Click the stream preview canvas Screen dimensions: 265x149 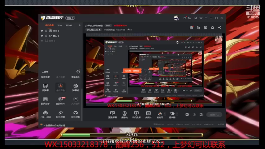(x=154, y=71)
